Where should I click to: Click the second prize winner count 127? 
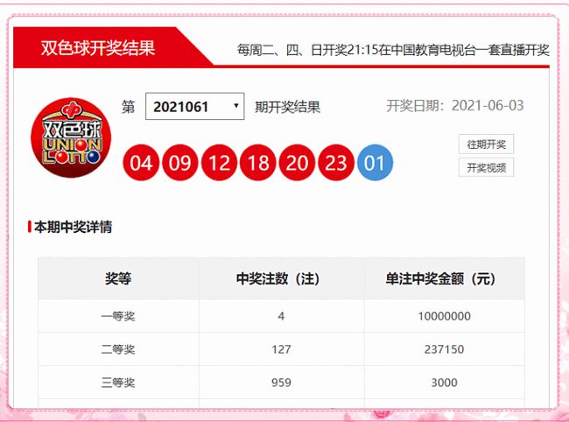[281, 349]
